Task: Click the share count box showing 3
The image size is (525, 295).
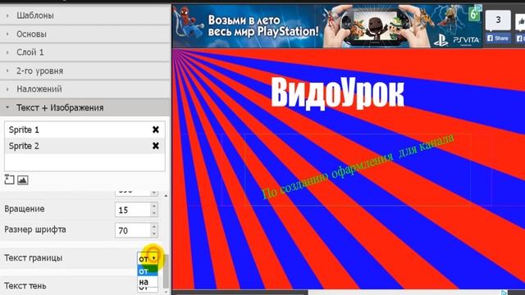Action: (498, 20)
